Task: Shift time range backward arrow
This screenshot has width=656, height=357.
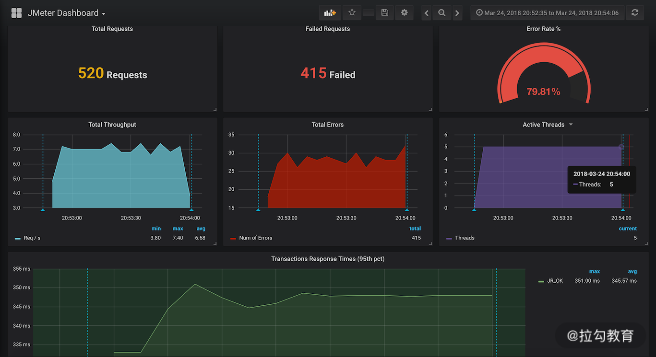Action: pos(427,13)
